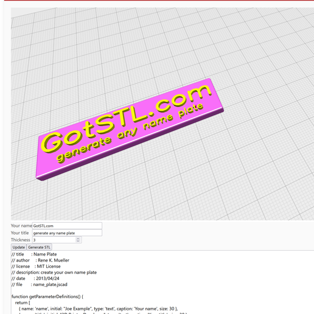
Task: Click the Generate STL button
Action: [39, 247]
